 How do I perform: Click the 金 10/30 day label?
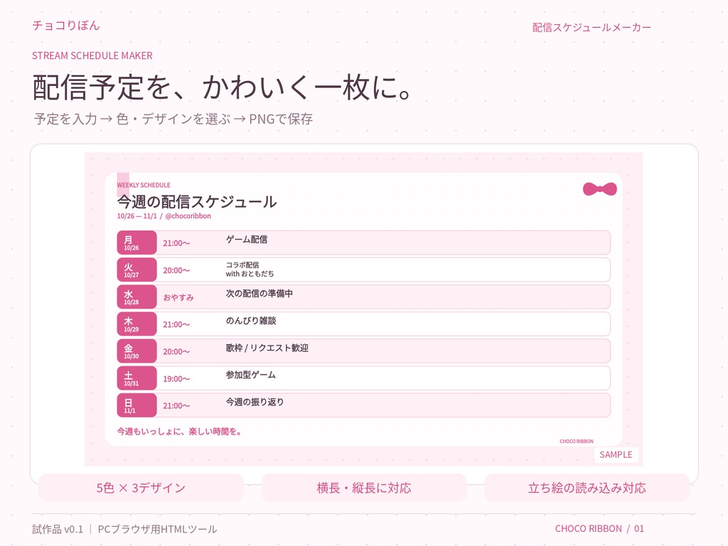(x=136, y=351)
